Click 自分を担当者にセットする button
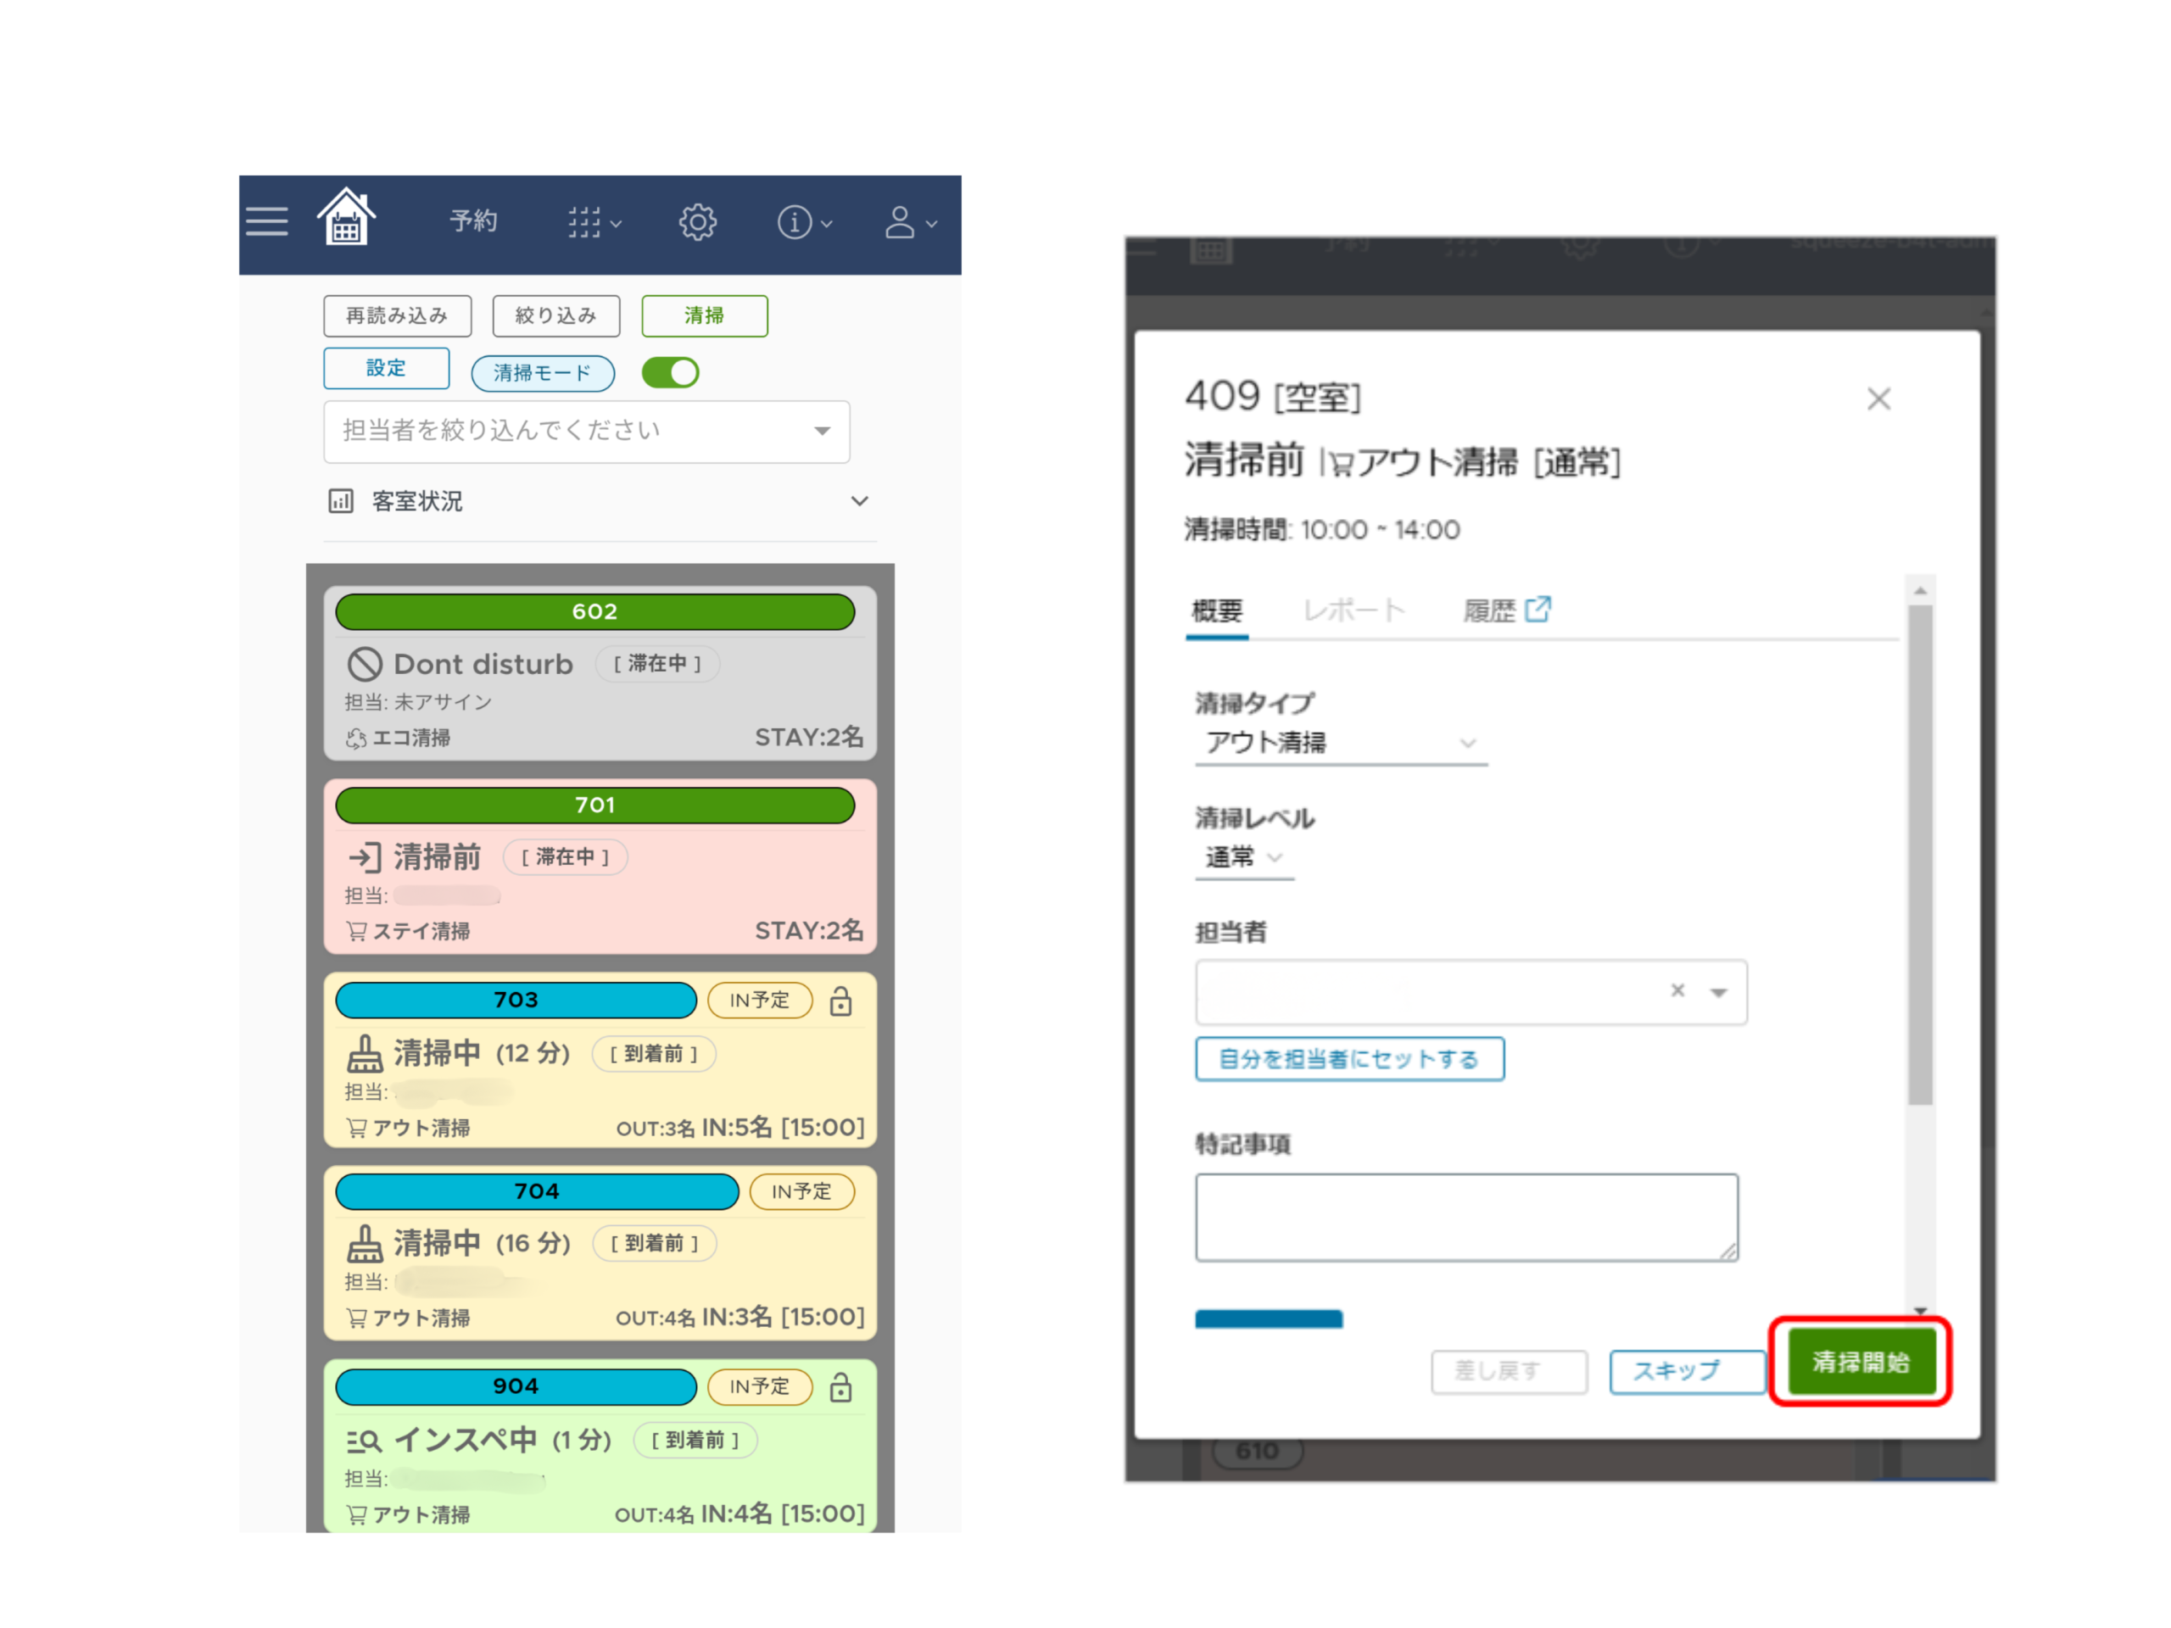 pos(1348,1059)
